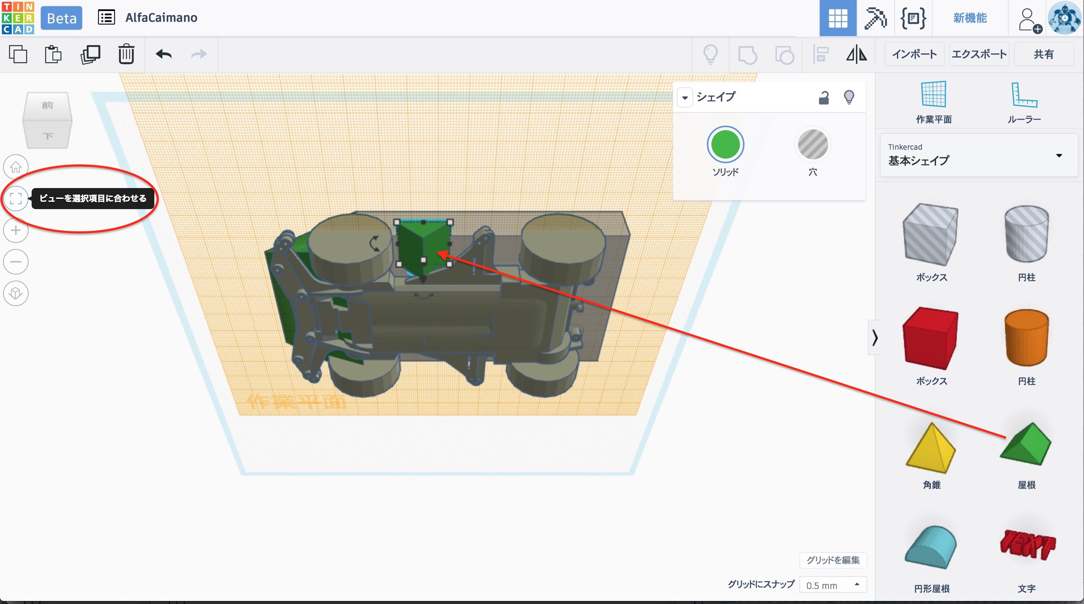Click the グリッドを編集 button
This screenshot has height=604, width=1084.
(x=833, y=560)
